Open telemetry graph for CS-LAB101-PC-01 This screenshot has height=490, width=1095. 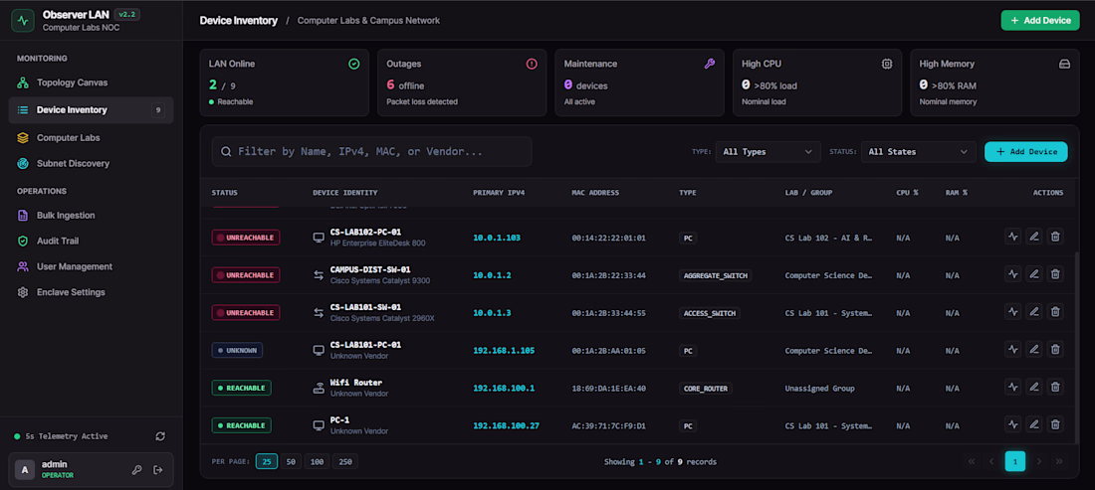(1012, 350)
